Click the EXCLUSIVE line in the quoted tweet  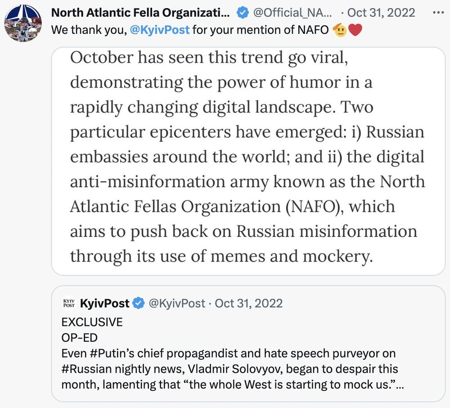point(92,322)
